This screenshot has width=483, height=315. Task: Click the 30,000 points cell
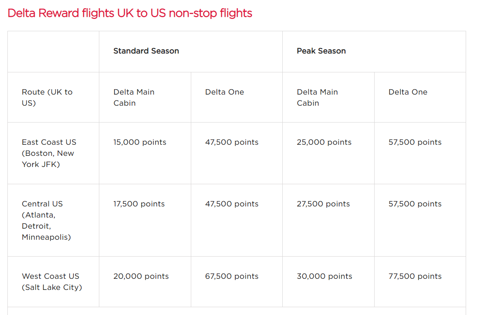point(324,276)
